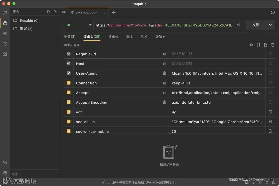Edit the Accept-Encoding value field
279x186 pixels.
click(217, 102)
